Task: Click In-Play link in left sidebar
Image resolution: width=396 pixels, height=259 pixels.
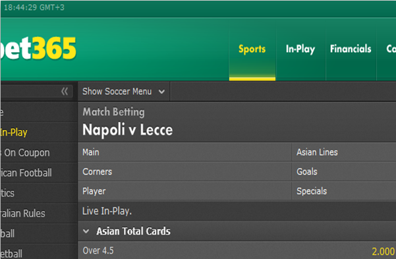Action: pyautogui.click(x=14, y=132)
